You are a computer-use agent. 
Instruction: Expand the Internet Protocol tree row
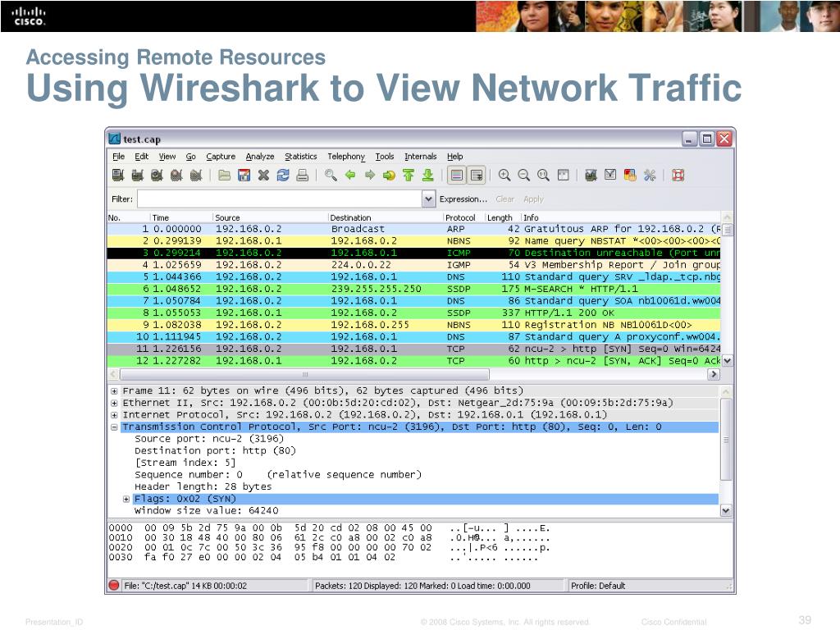click(x=114, y=415)
